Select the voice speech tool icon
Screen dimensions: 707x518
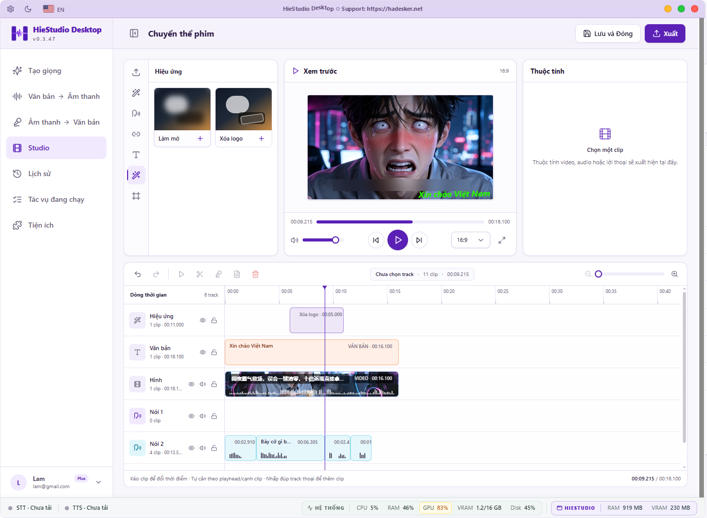[136, 113]
